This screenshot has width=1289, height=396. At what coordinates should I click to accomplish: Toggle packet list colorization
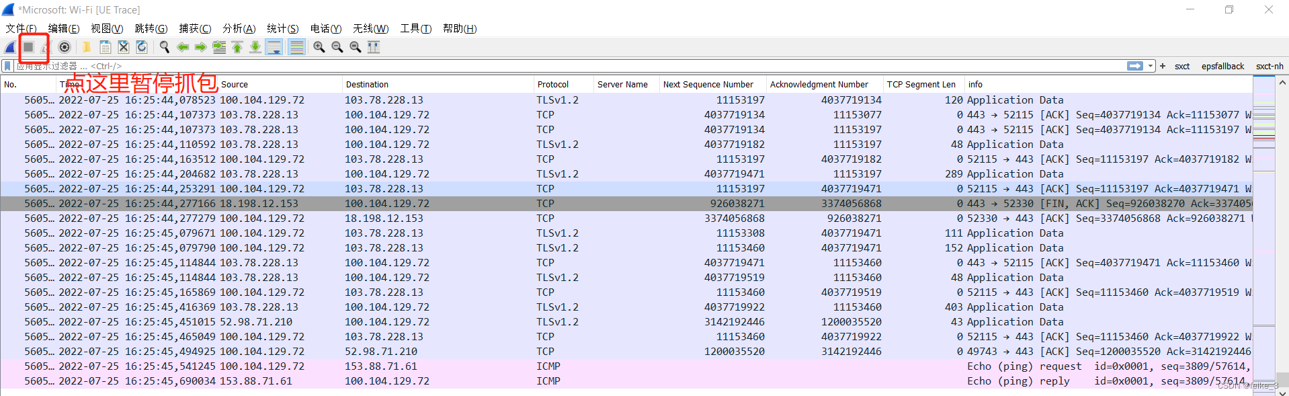(x=296, y=47)
